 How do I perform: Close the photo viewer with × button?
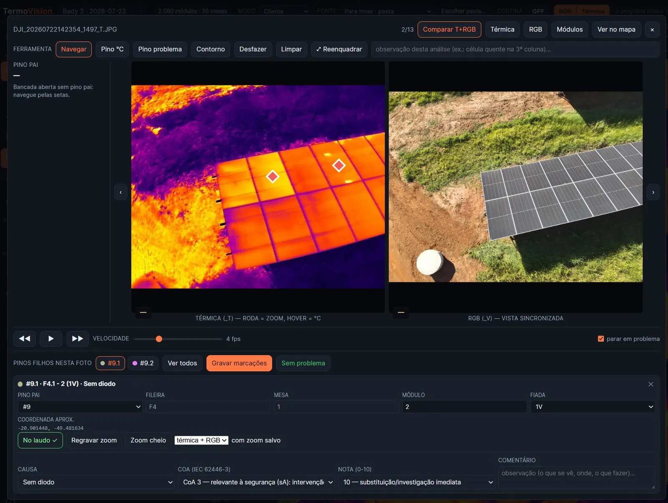click(652, 30)
